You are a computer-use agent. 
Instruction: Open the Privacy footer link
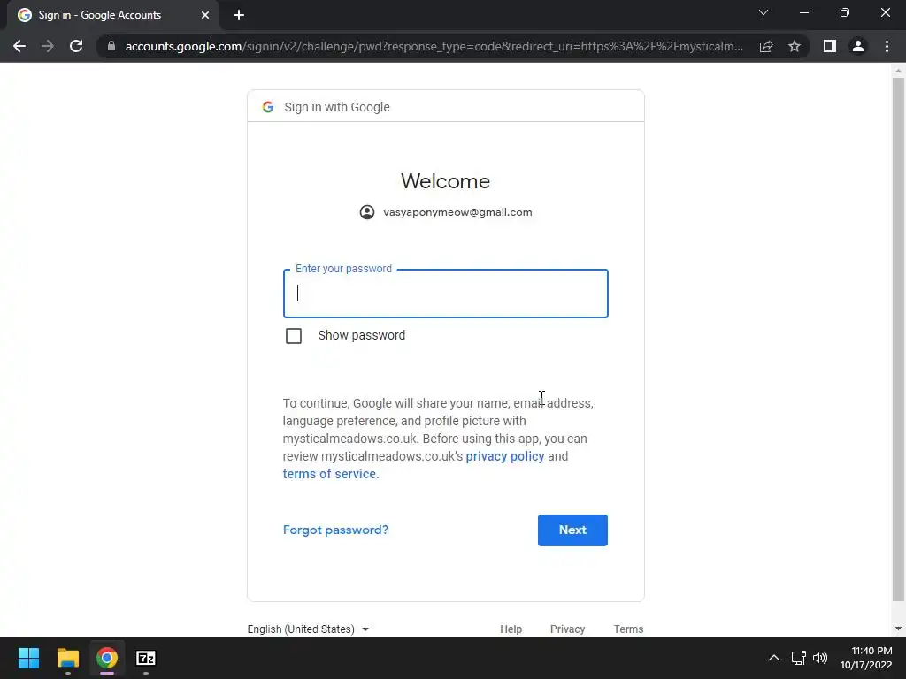[567, 629]
